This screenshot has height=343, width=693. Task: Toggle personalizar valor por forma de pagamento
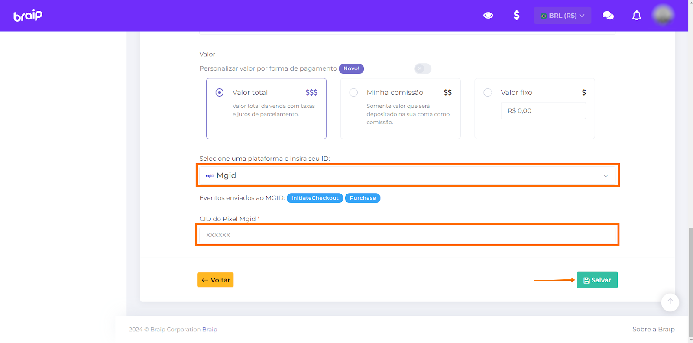pyautogui.click(x=422, y=68)
